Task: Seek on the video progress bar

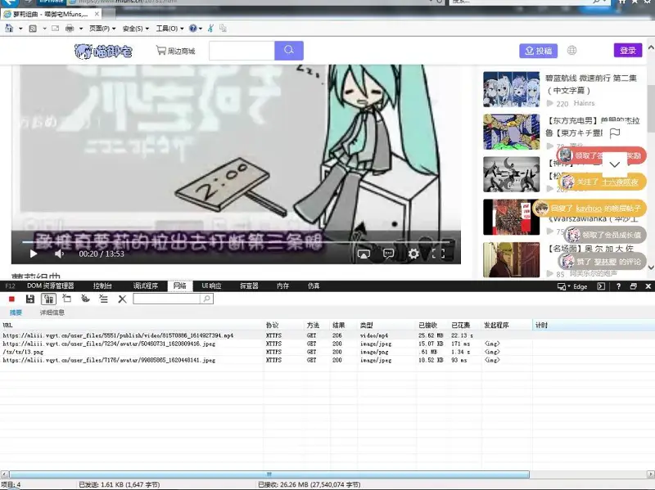Action: pyautogui.click(x=236, y=241)
